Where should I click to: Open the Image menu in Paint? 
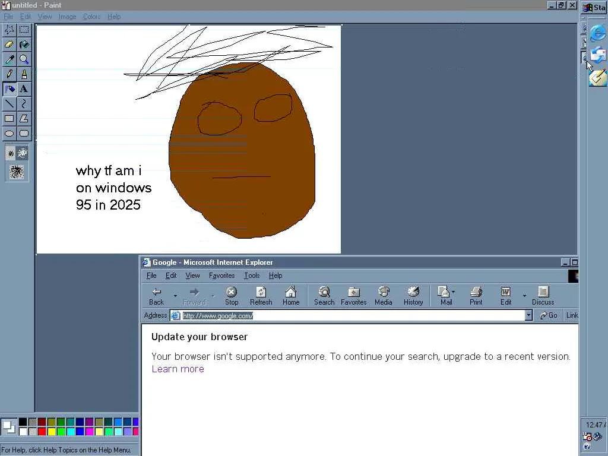pyautogui.click(x=67, y=17)
